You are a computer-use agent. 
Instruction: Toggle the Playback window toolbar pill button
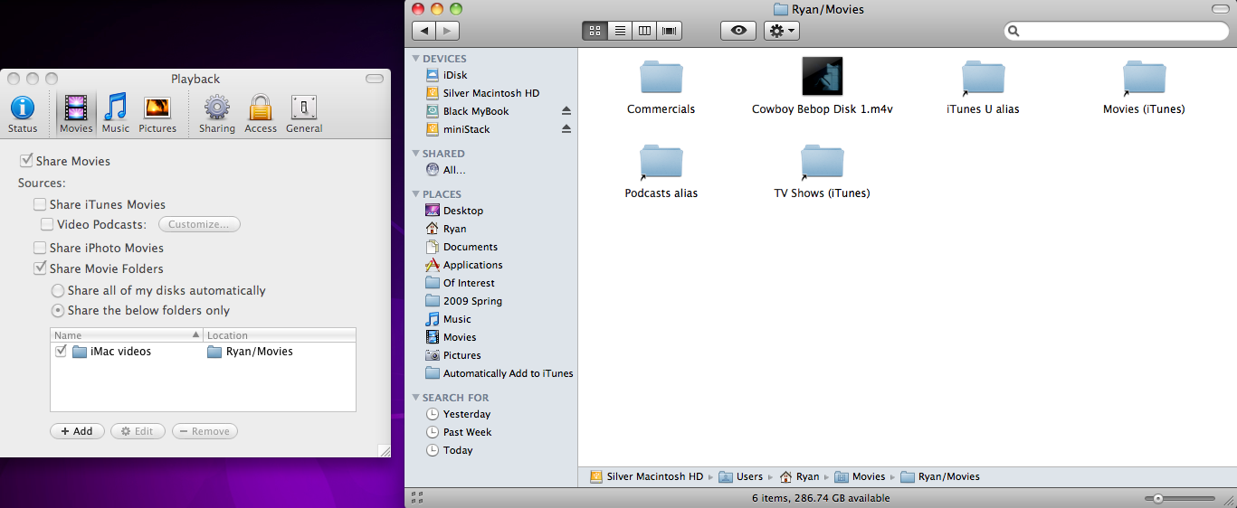point(375,79)
